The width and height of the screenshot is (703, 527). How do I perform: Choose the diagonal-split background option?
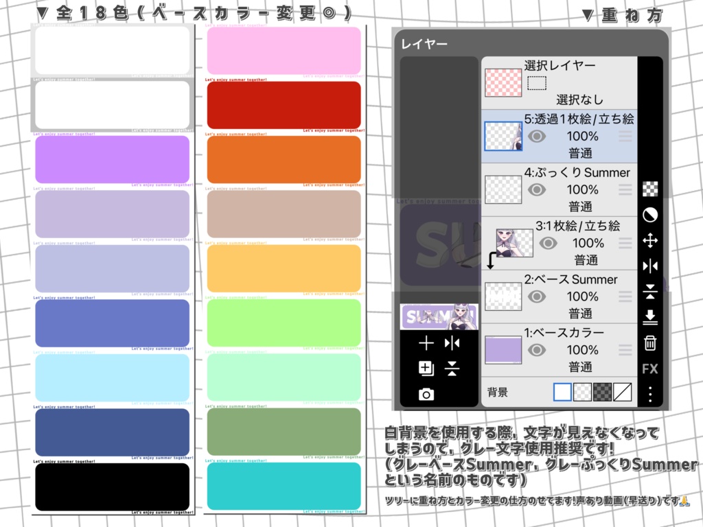tap(622, 392)
